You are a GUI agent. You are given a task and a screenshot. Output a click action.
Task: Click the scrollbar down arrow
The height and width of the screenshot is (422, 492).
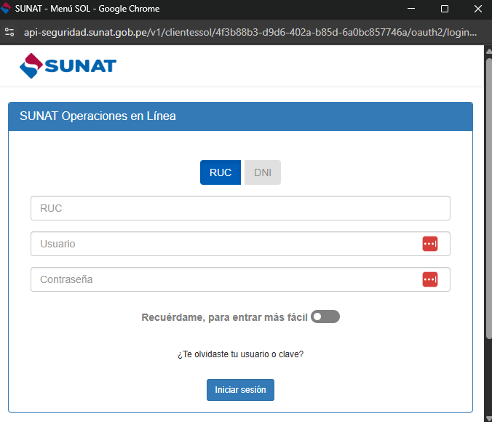[x=489, y=418]
